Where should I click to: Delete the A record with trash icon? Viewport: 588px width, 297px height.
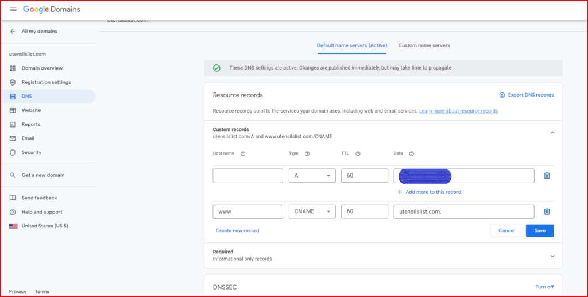pyautogui.click(x=547, y=176)
